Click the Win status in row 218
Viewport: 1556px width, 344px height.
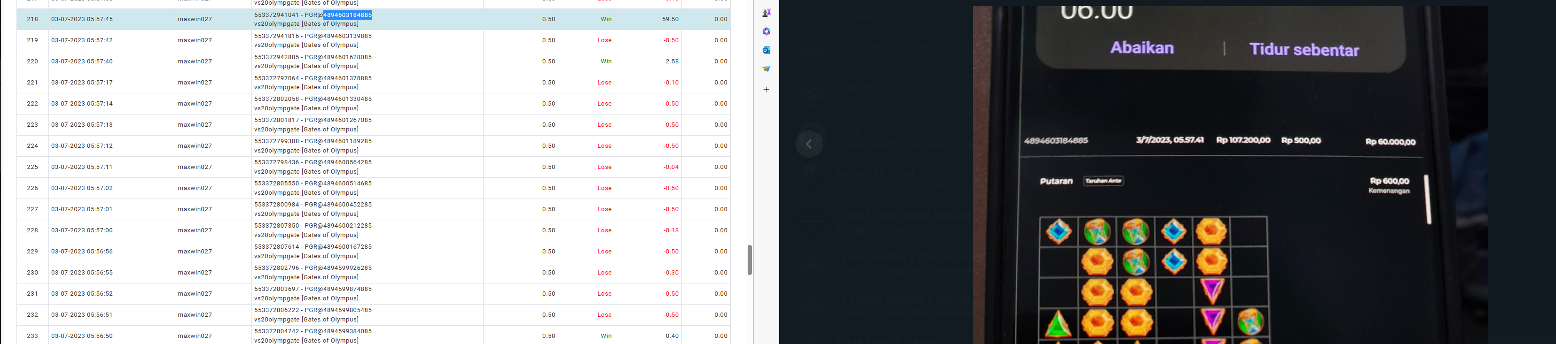tap(606, 19)
